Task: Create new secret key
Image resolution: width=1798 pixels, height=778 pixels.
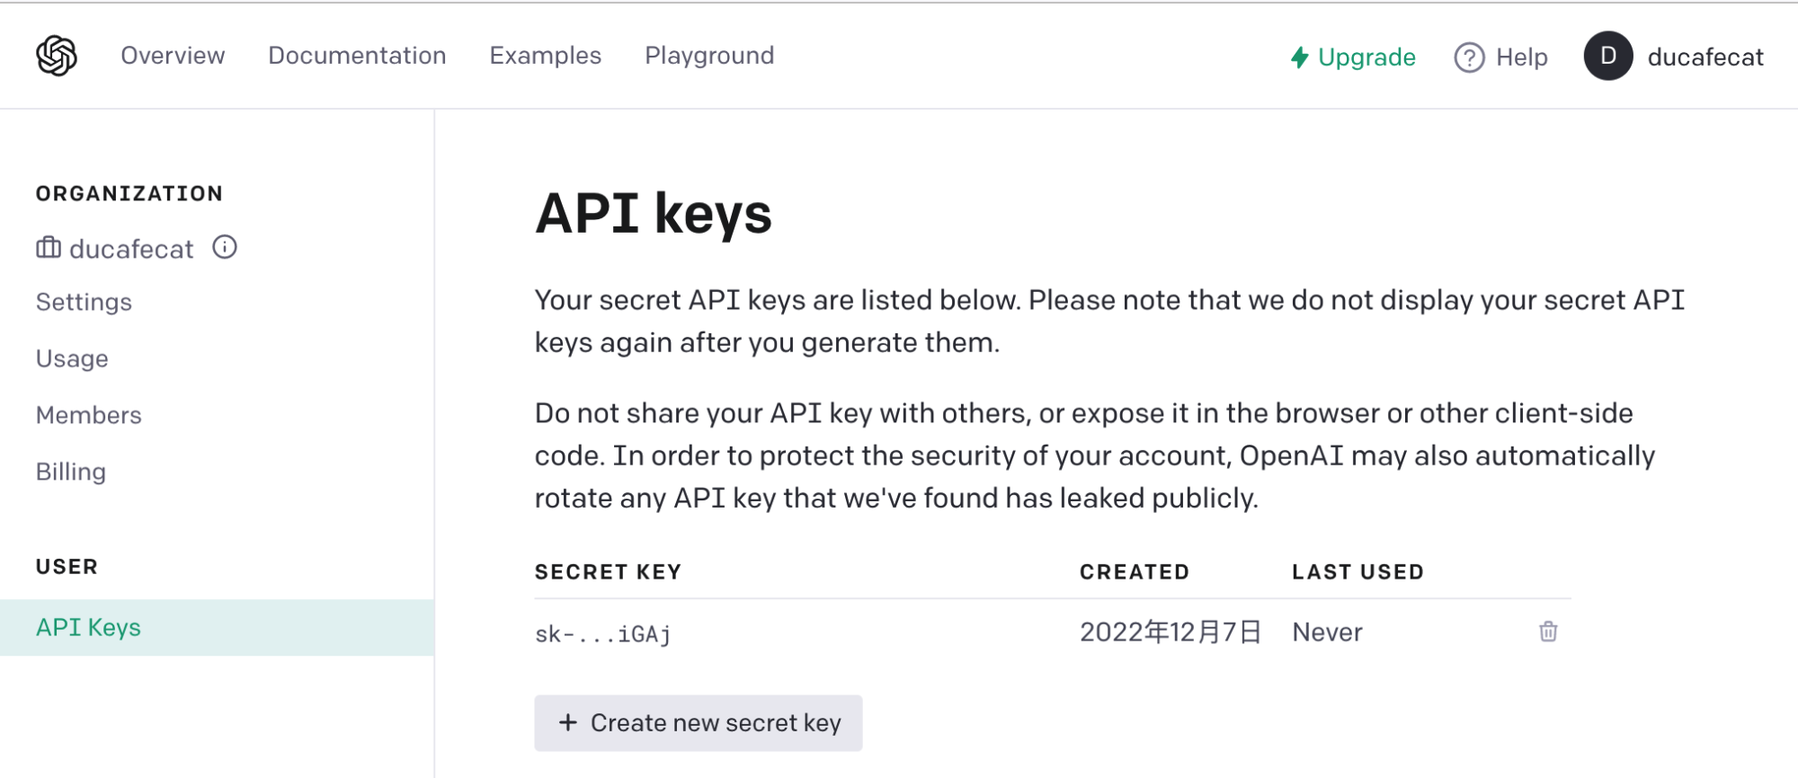Action: [699, 723]
